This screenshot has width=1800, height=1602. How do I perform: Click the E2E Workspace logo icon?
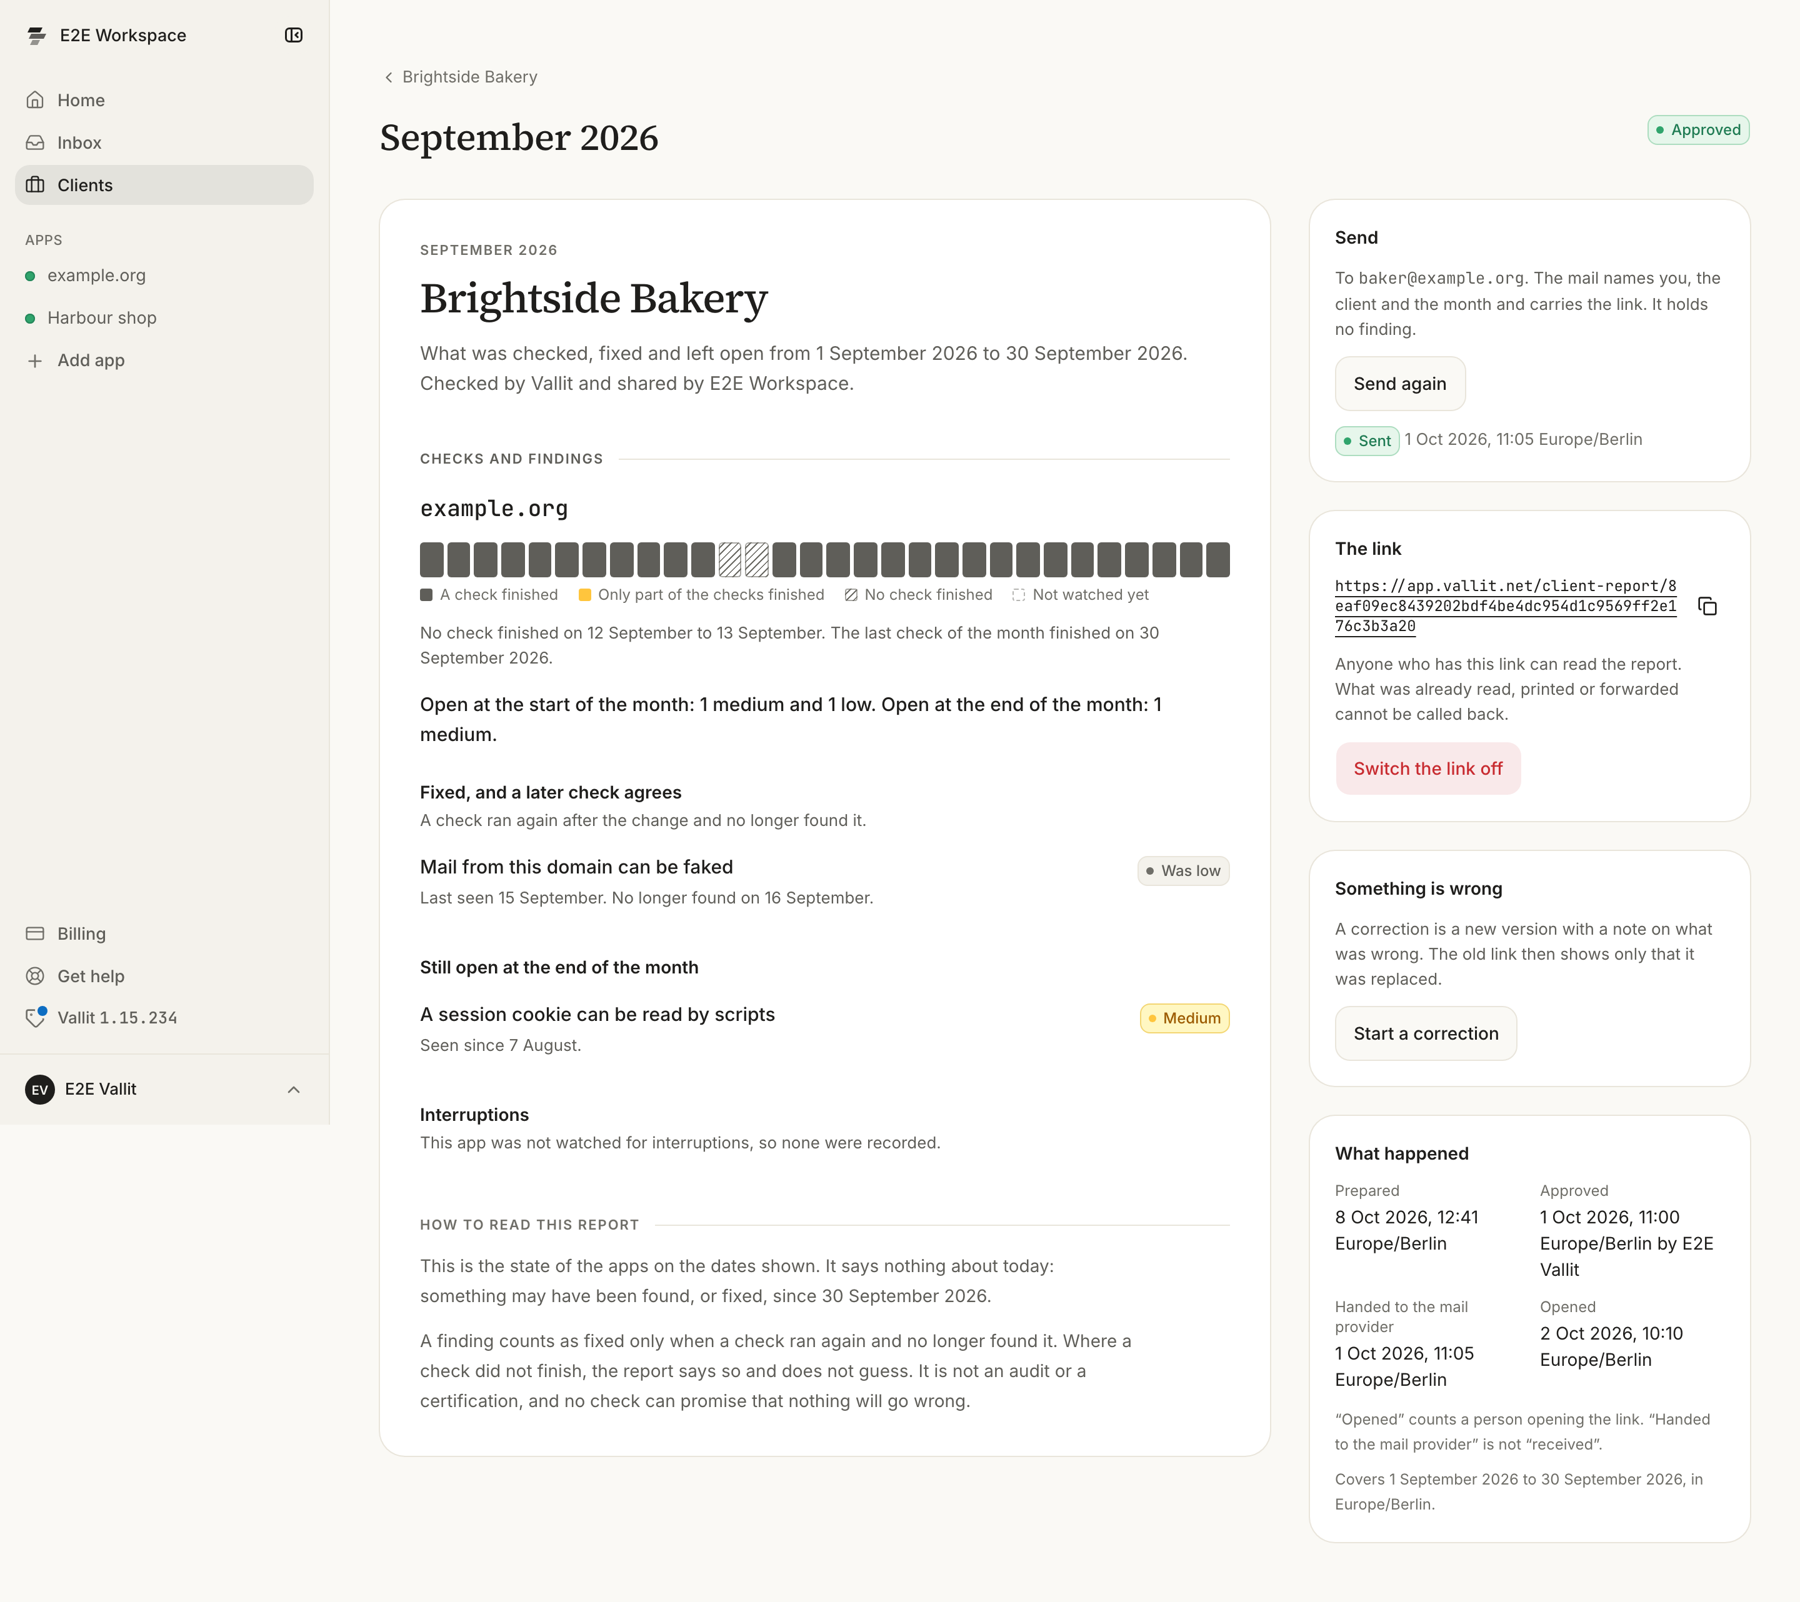coord(36,35)
